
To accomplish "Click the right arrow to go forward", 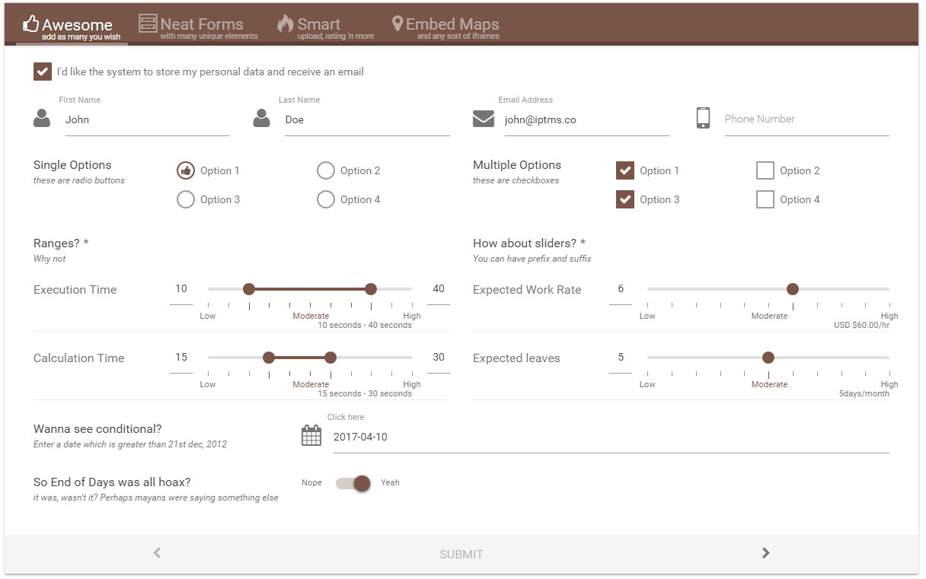I will coord(765,554).
